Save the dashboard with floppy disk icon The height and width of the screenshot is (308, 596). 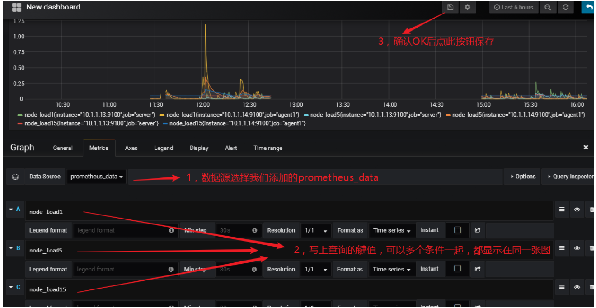(450, 7)
